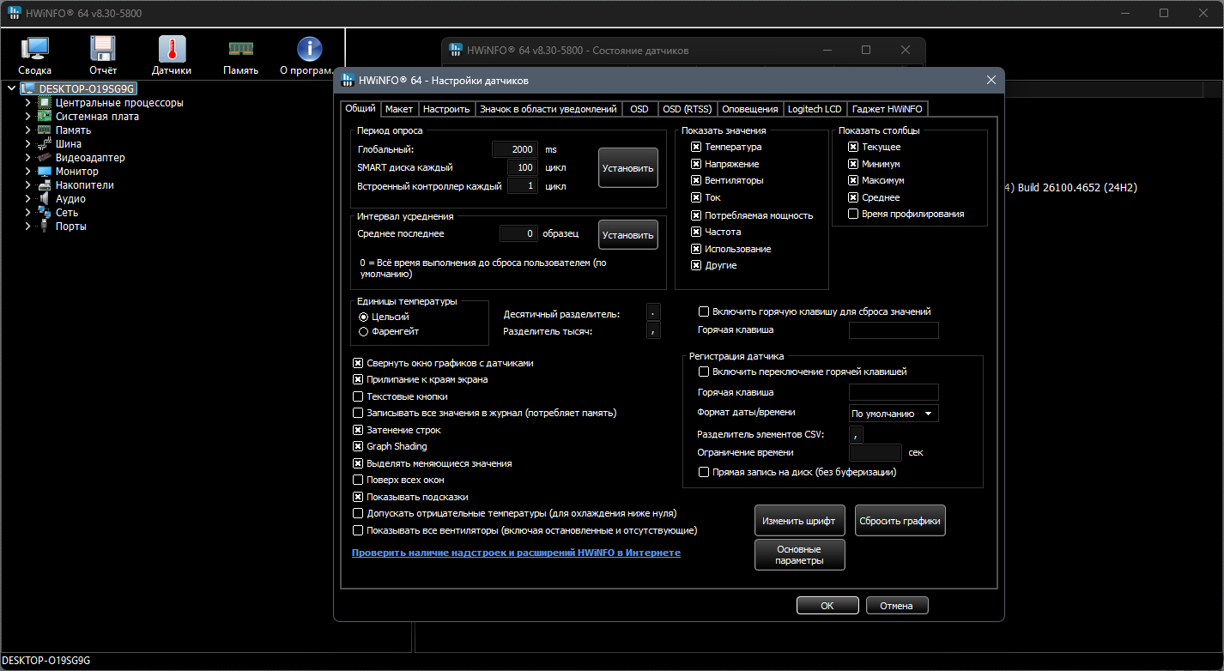The height and width of the screenshot is (671, 1224).
Task: Open the Гаджет HWiNFO tab
Action: pos(888,109)
